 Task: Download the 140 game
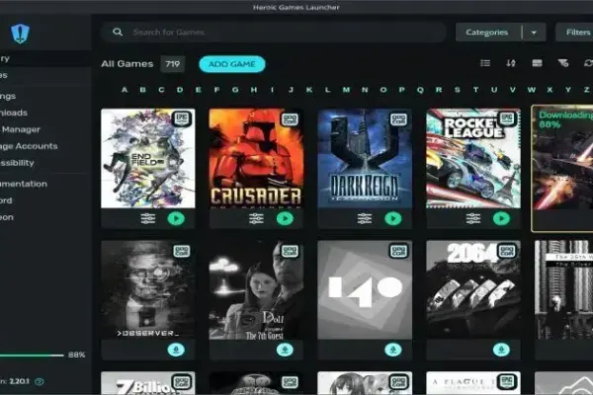[393, 350]
